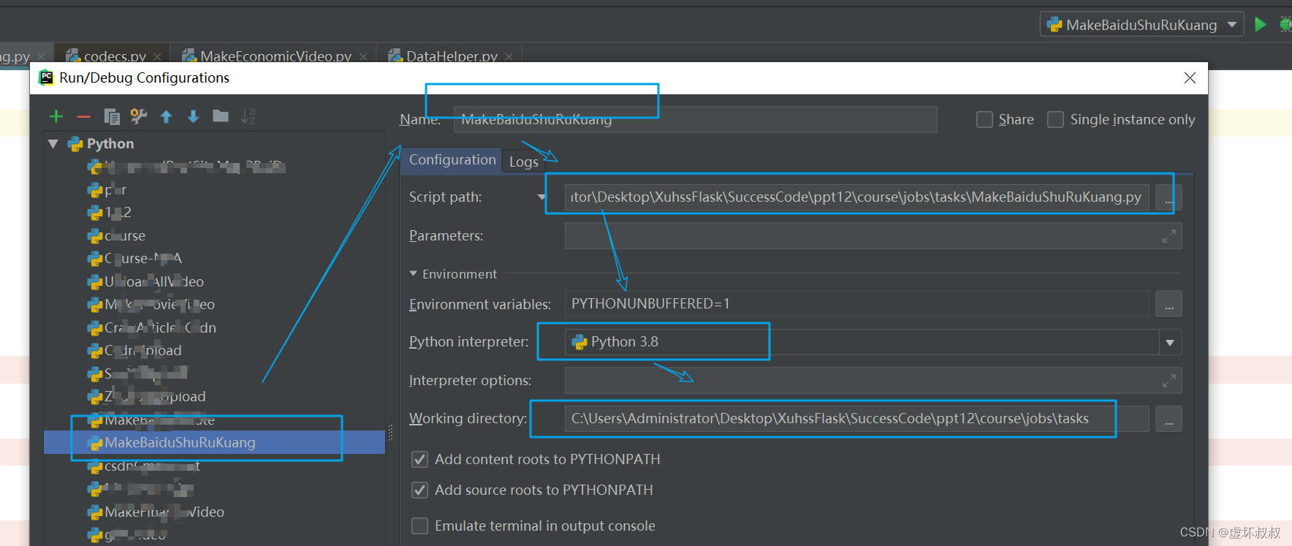Screen dimensions: 1292x546
Task: Switch to the Configuration tab
Action: click(x=452, y=159)
